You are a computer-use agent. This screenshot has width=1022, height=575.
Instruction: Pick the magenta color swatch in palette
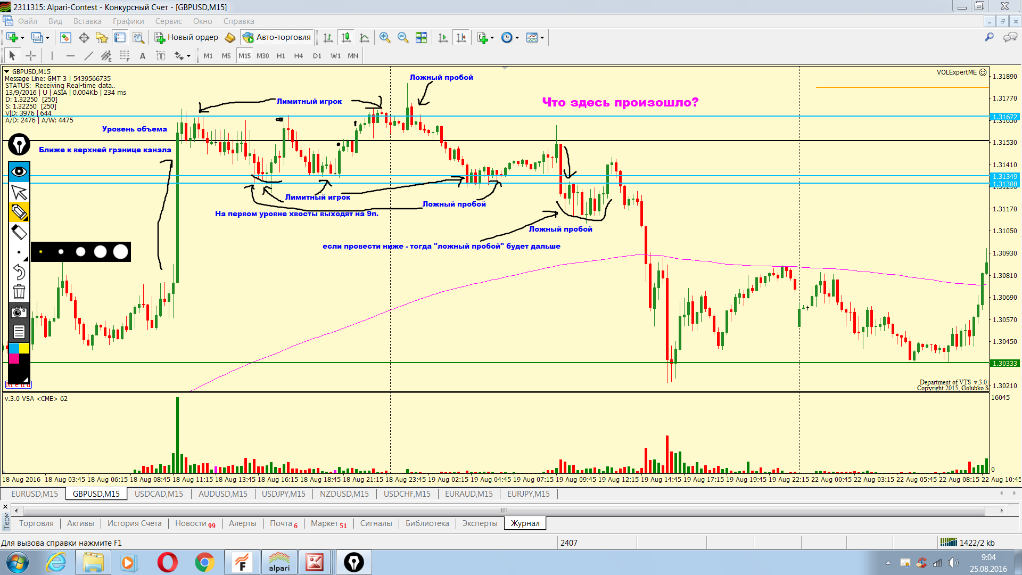[x=14, y=358]
